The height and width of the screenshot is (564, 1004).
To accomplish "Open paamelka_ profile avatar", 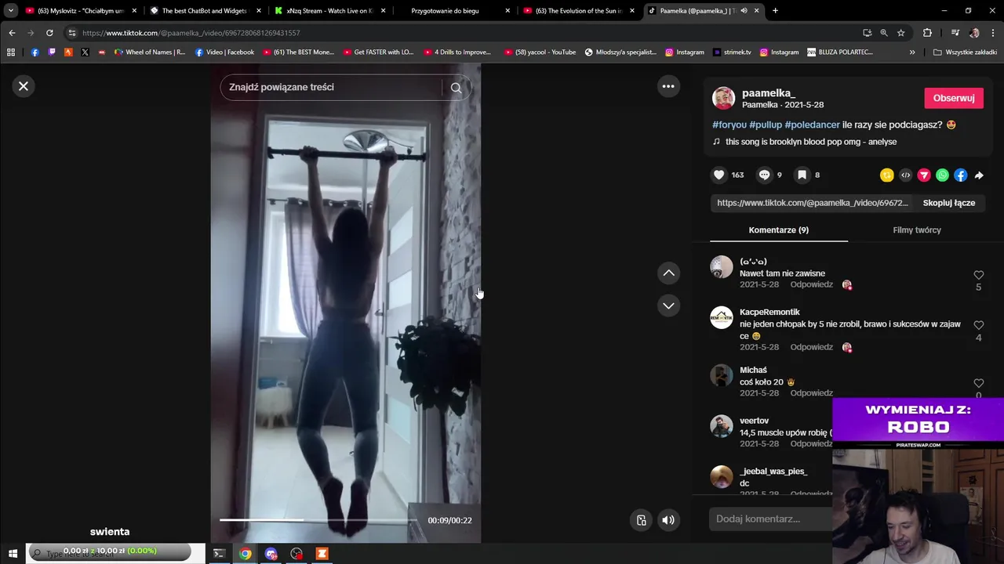I will (x=723, y=98).
